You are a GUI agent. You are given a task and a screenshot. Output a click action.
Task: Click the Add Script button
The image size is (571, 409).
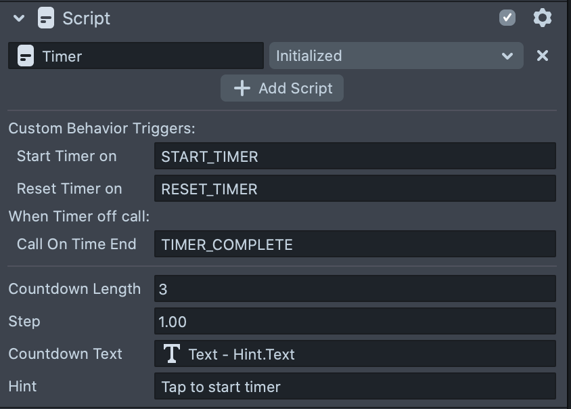click(282, 88)
